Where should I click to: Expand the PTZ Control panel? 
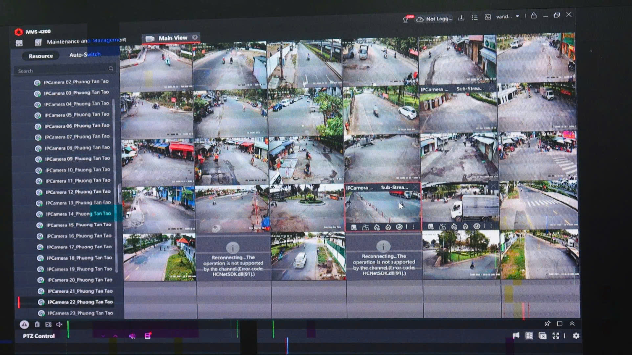click(39, 336)
